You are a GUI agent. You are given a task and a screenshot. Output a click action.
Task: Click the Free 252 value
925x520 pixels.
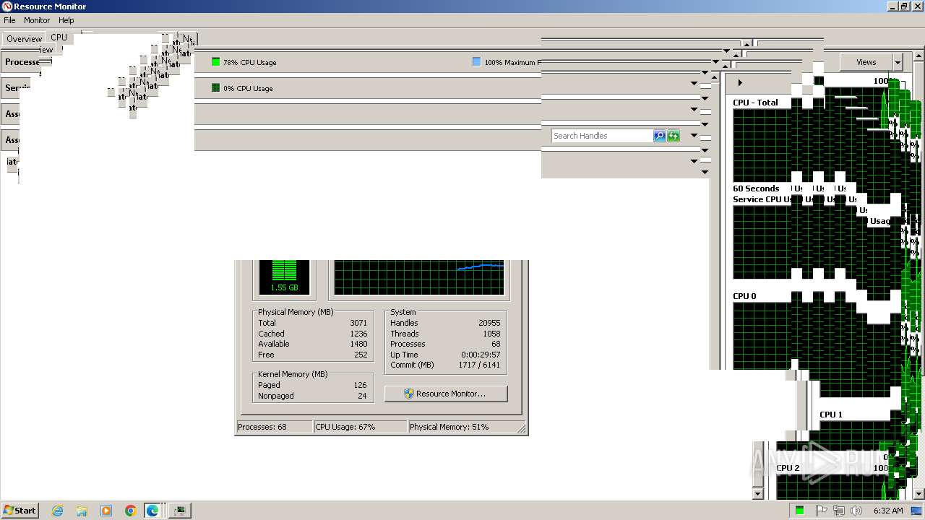pyautogui.click(x=360, y=355)
